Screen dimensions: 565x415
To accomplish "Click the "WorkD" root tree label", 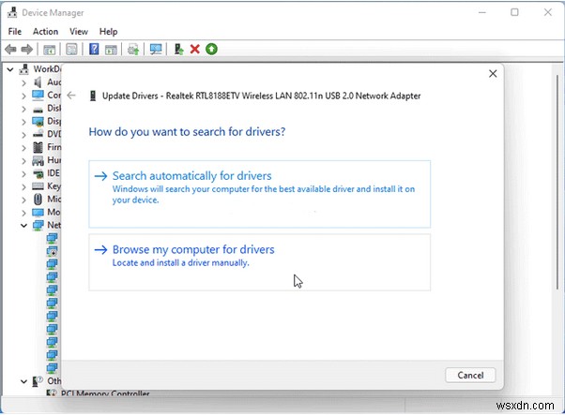I will (47, 68).
